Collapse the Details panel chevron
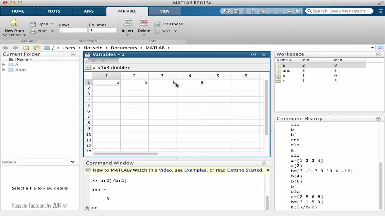 (72, 162)
